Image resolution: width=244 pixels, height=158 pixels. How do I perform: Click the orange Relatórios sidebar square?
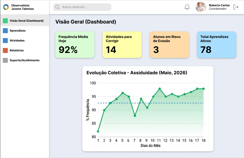coord(5,50)
